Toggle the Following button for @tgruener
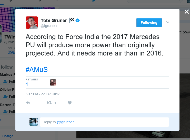 click(149, 23)
